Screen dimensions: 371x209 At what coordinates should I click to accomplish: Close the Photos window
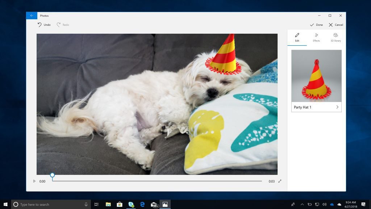341,16
